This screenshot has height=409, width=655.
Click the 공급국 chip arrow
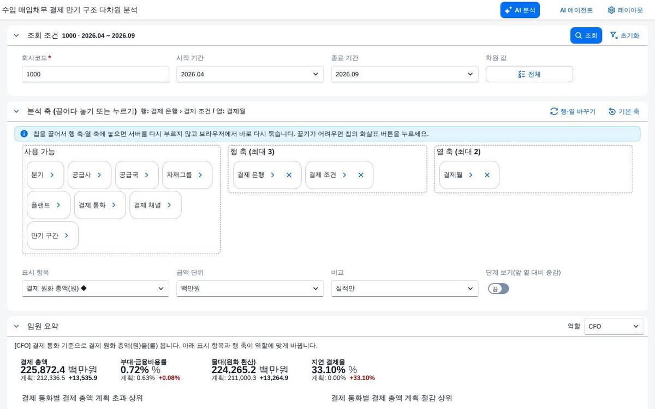click(146, 175)
